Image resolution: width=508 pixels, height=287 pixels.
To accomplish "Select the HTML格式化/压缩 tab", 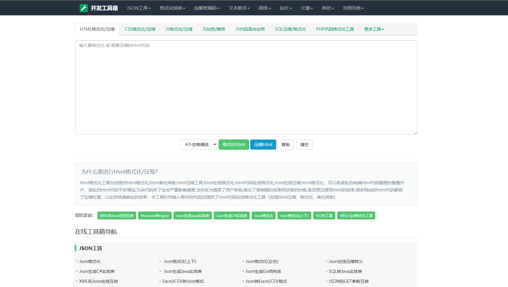I will [97, 29].
